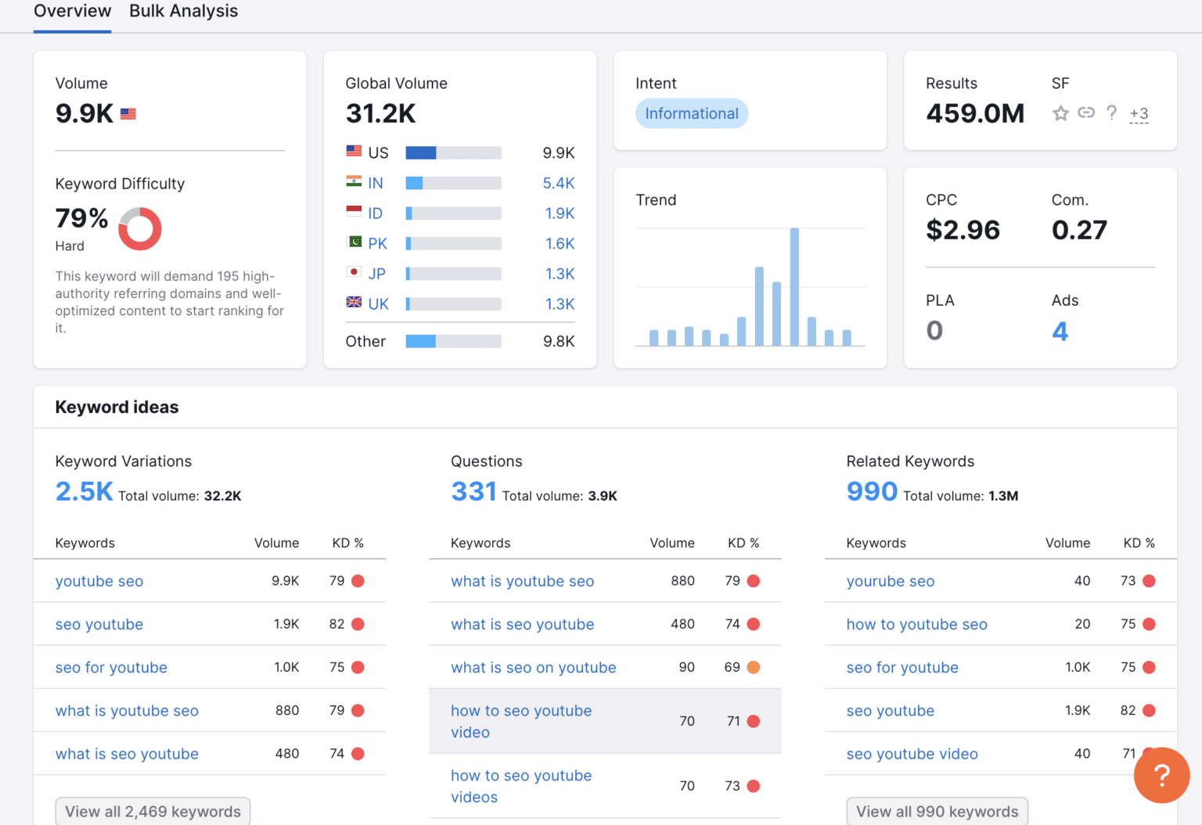Open the floating help button bottom right
Viewport: 1202px width, 825px height.
pyautogui.click(x=1161, y=775)
